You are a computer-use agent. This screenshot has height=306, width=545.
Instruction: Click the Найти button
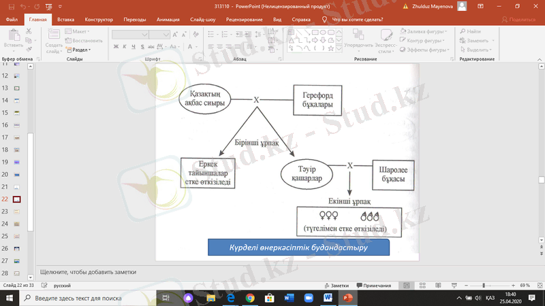[470, 31]
